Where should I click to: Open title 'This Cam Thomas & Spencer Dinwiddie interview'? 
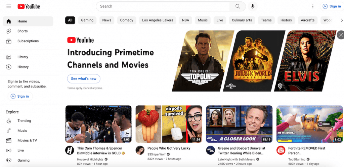pos(101,151)
